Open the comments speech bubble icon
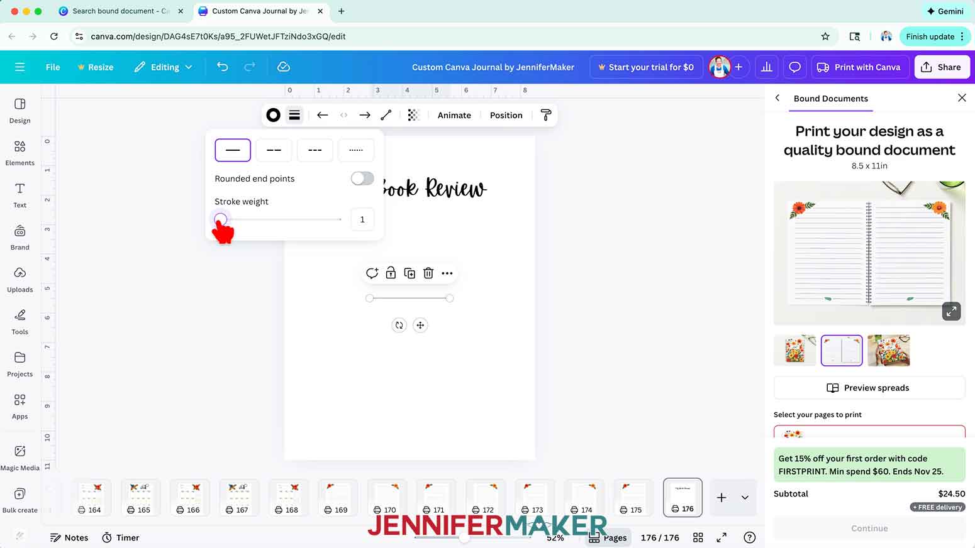The image size is (975, 548). (795, 67)
